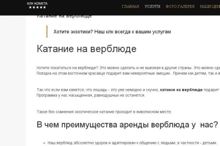Click the five-star rating under the logo
The image size is (220, 146).
pos(37,7)
